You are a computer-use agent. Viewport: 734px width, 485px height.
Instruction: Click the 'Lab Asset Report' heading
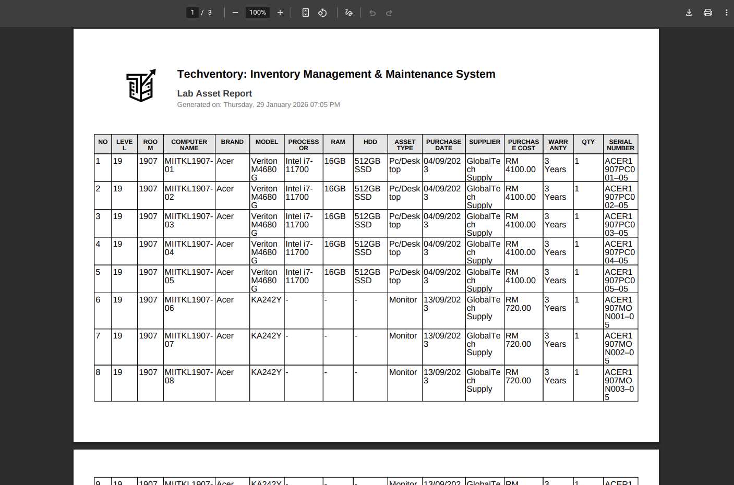coord(214,93)
